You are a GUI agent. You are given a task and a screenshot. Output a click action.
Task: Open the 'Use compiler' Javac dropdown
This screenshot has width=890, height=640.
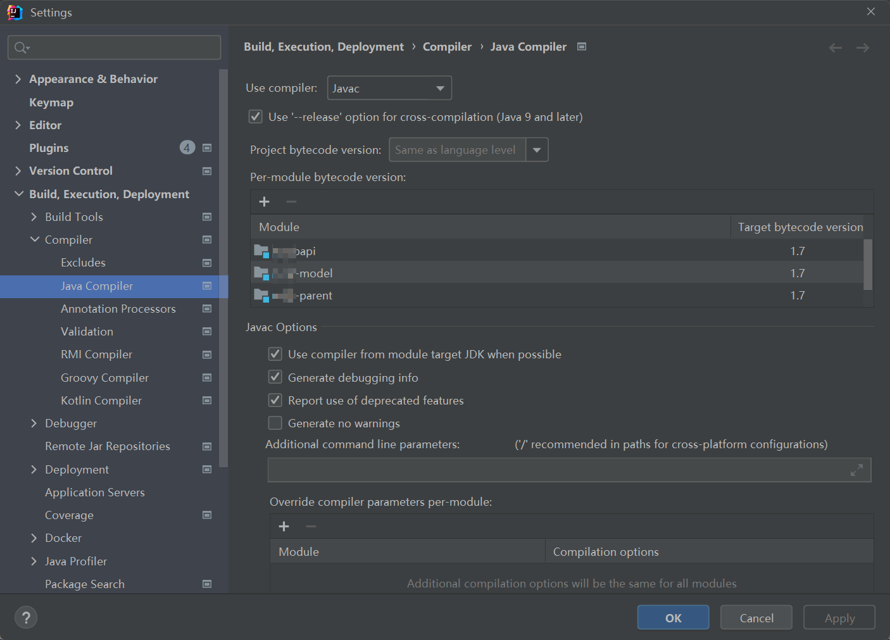[389, 88]
